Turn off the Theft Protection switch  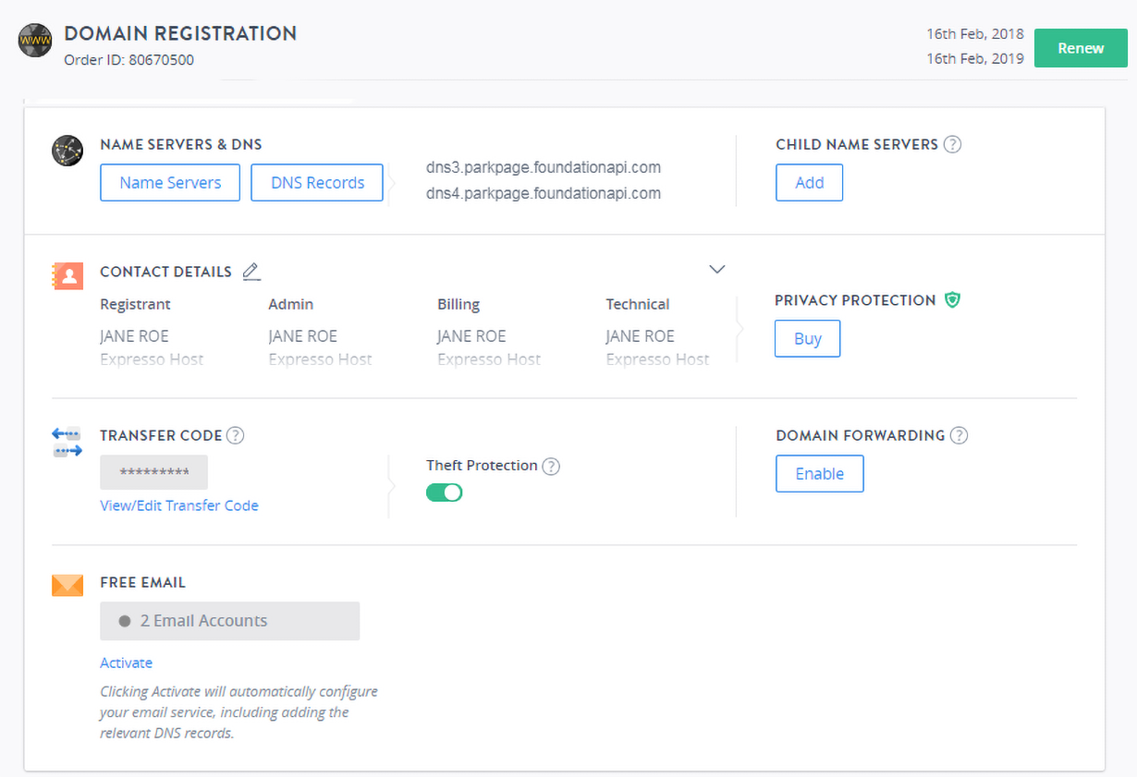pyautogui.click(x=445, y=493)
